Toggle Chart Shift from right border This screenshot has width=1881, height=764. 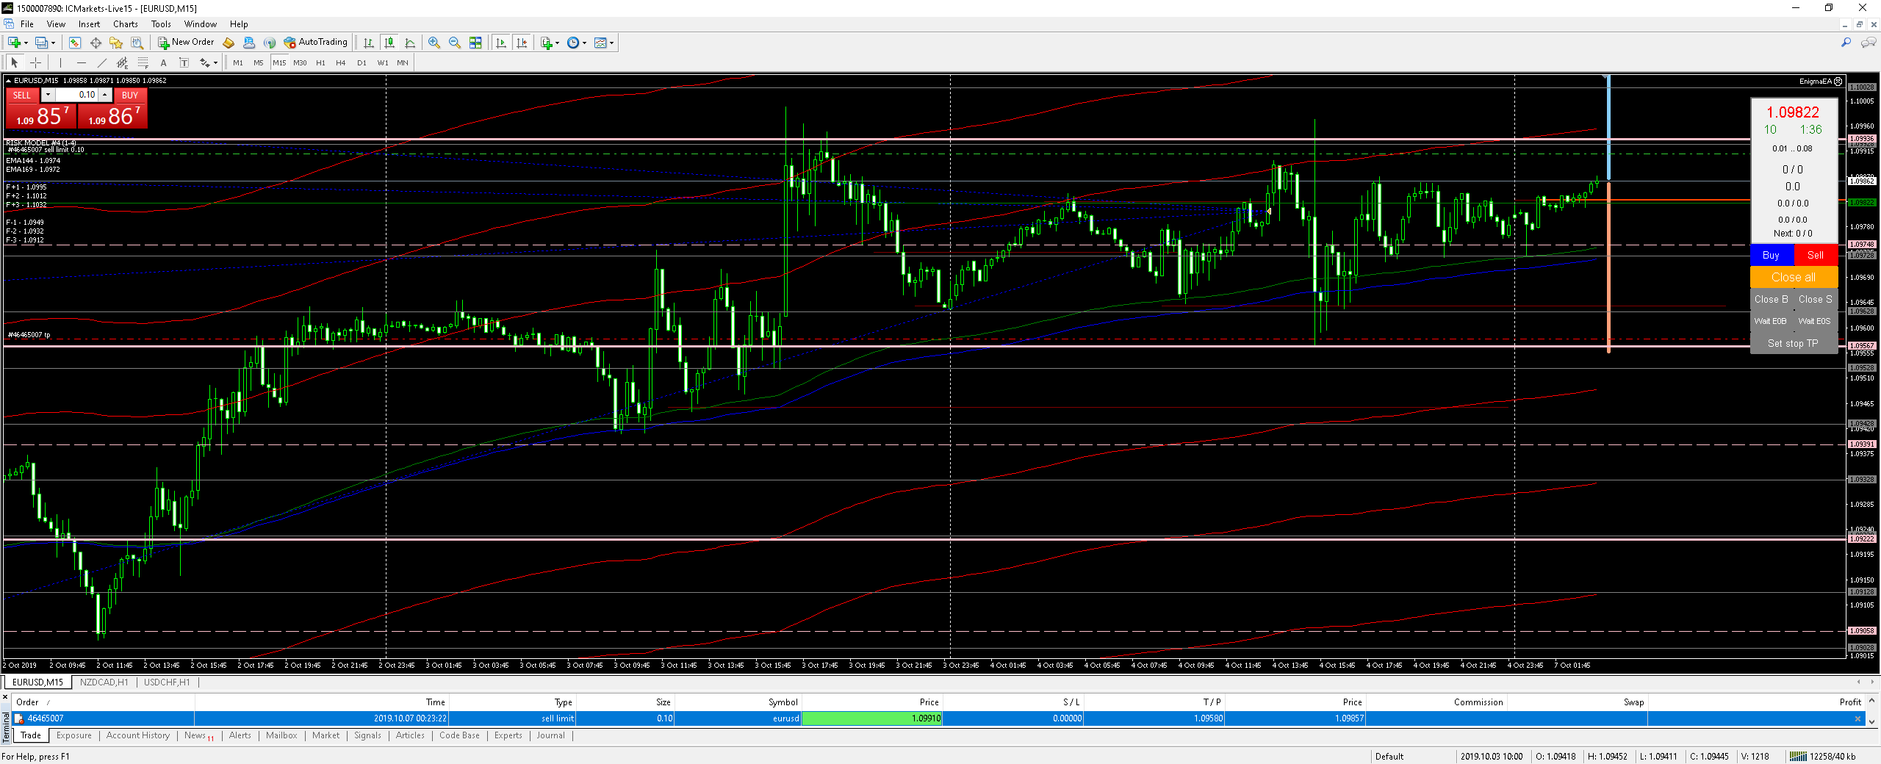(x=522, y=43)
